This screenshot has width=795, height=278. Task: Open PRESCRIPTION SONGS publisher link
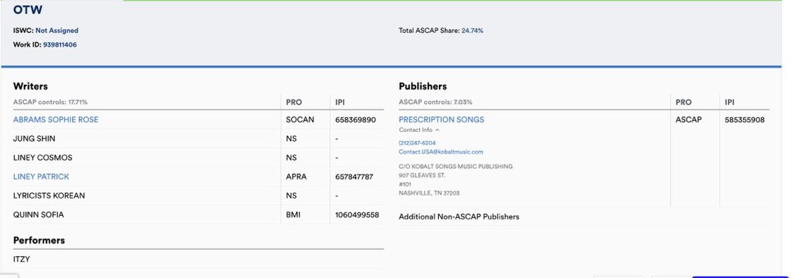pyautogui.click(x=441, y=119)
